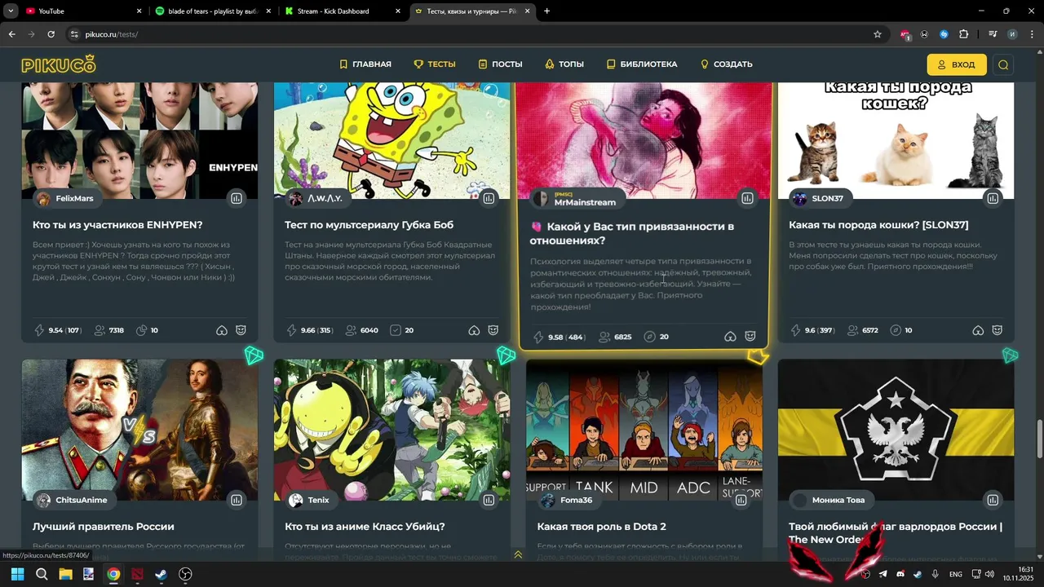Switch to the YouTube tab
This screenshot has width=1044, height=587.
pyautogui.click(x=83, y=11)
